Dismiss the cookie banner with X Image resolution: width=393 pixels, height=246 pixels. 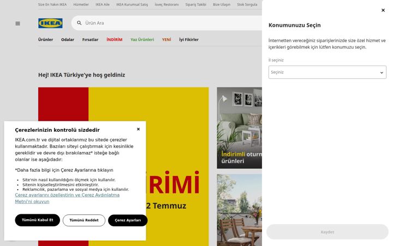pyautogui.click(x=138, y=129)
